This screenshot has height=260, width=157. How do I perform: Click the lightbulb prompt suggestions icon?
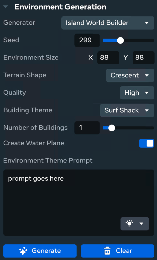tap(129, 224)
